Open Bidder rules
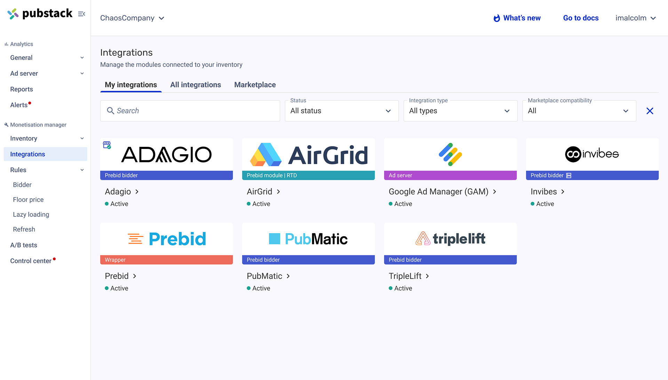668x380 pixels. (22, 185)
